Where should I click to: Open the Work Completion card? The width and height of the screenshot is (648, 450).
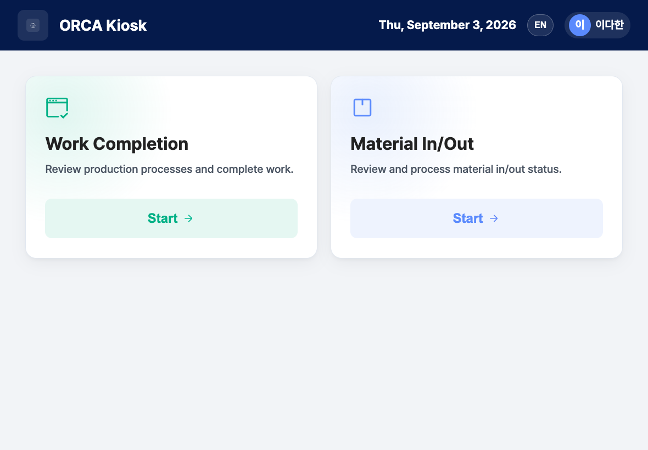[171, 167]
